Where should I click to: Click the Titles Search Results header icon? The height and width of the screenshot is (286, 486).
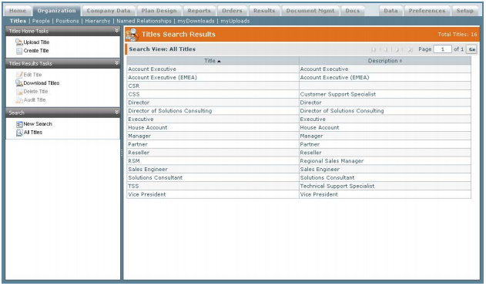pos(132,35)
